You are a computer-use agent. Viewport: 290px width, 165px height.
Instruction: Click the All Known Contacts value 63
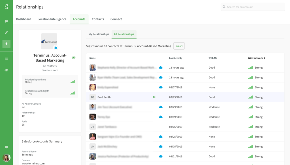point(23,107)
